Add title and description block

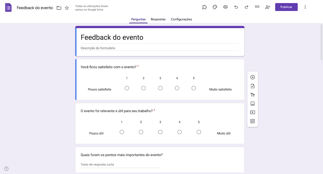(253, 95)
